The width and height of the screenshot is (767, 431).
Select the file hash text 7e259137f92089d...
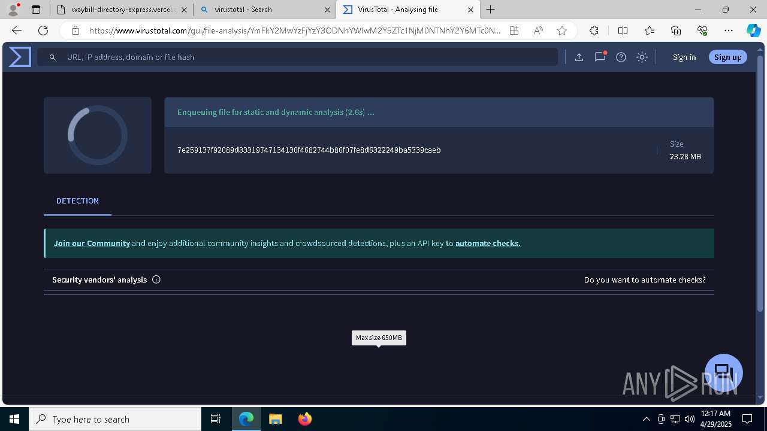click(x=309, y=150)
